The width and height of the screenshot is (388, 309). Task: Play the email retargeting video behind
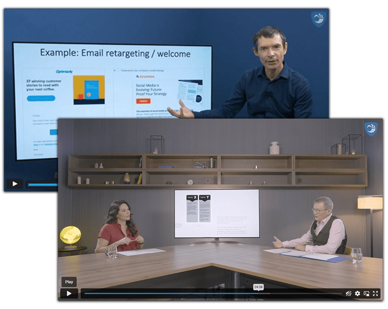15,184
